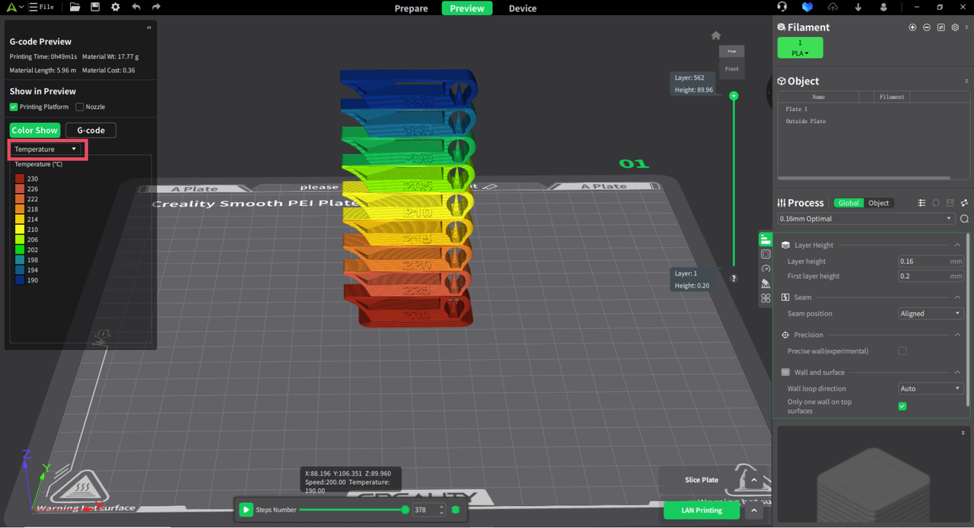Click the G-code view button
Image resolution: width=974 pixels, height=528 pixels.
[x=90, y=130]
